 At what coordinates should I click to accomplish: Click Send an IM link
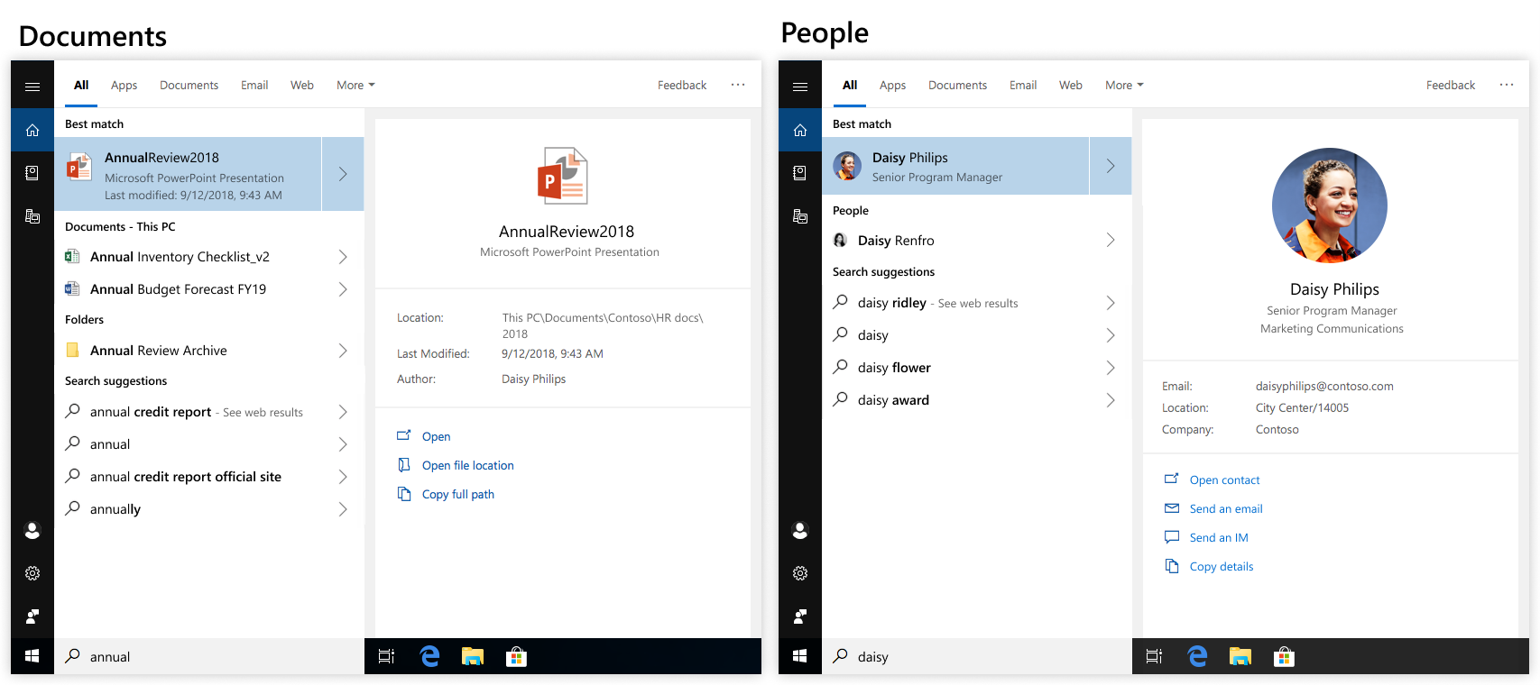(x=1219, y=537)
